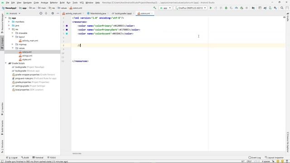The height and width of the screenshot is (163, 290).
Task: Collapse the Gradle Scripts node
Action: (x=6, y=63)
